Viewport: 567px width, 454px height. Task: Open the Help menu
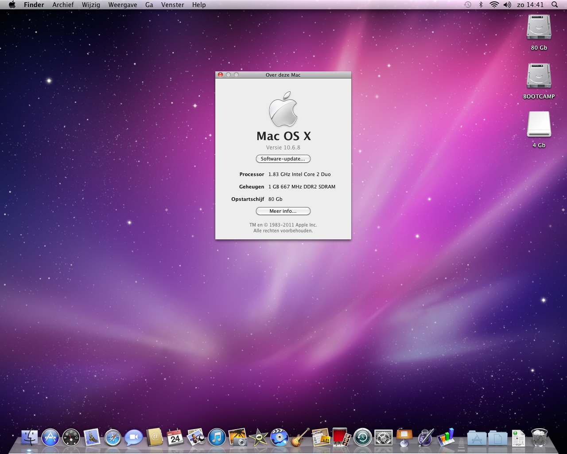(x=199, y=4)
